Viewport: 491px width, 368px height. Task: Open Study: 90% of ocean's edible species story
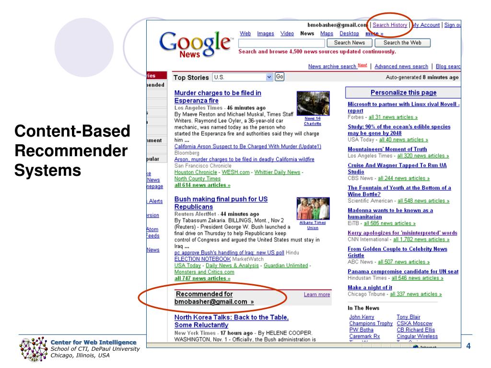click(x=399, y=130)
